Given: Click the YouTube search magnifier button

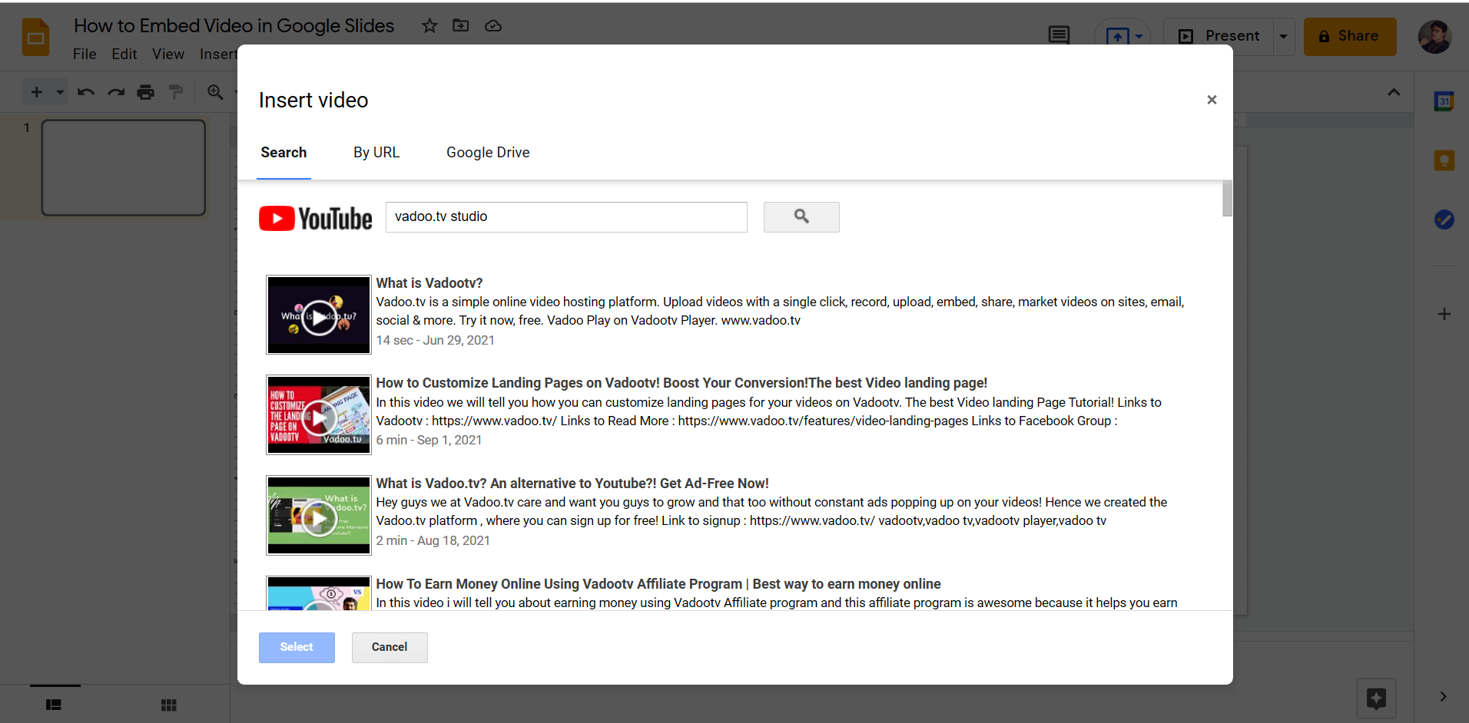Looking at the screenshot, I should click(x=801, y=217).
